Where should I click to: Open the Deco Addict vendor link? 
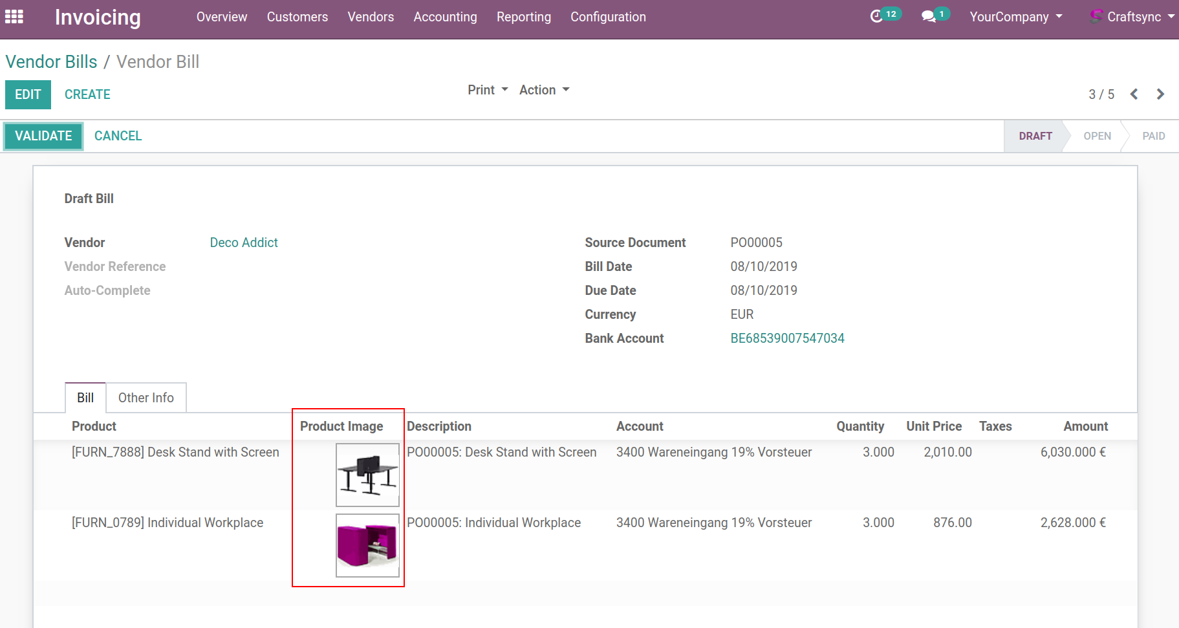click(x=244, y=243)
